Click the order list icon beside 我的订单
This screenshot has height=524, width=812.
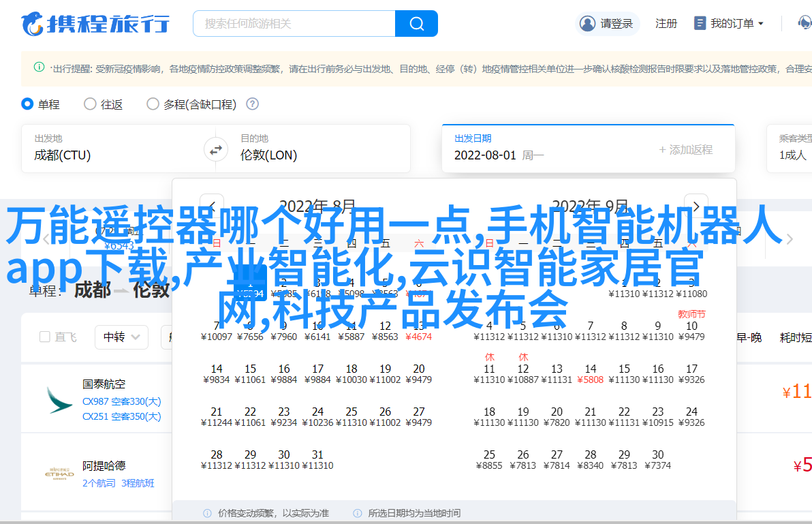click(x=700, y=23)
